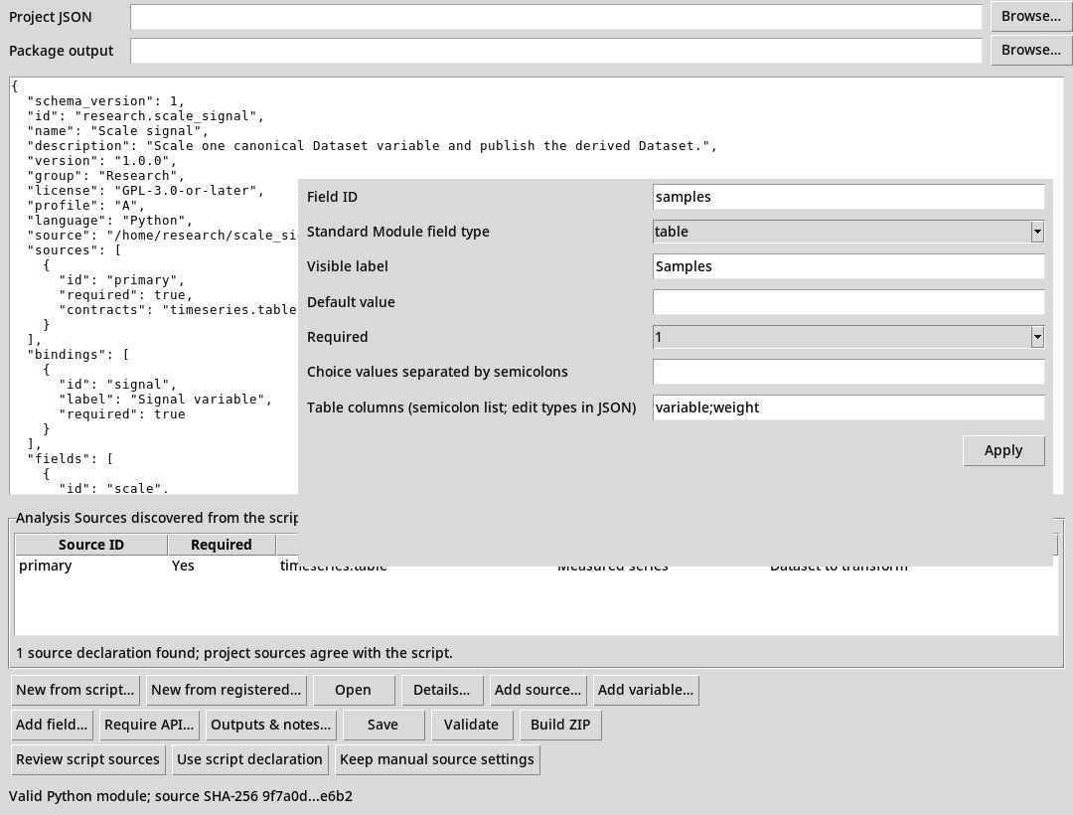The image size is (1073, 815).
Task: Click Review script sources
Action: 88,760
